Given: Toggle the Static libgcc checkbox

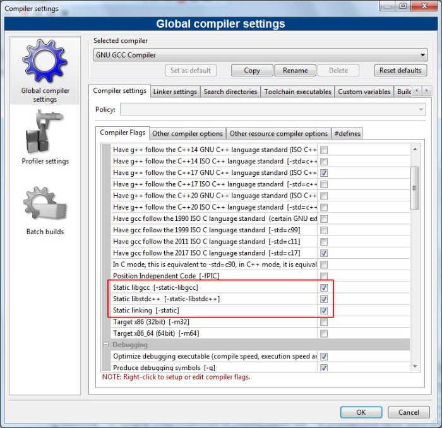Looking at the screenshot, I should (324, 287).
